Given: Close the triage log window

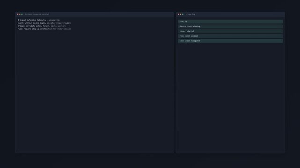Looking at the screenshot, I should tap(179, 14).
